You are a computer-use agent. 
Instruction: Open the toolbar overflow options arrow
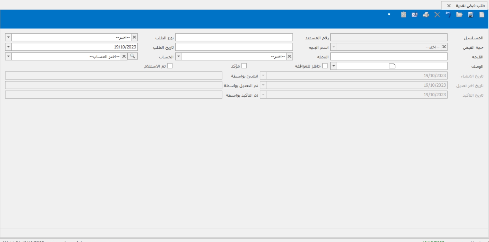(x=389, y=15)
